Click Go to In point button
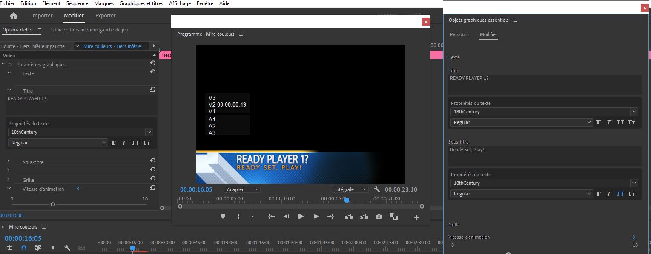Screen dimensions: 651x254 271,217
